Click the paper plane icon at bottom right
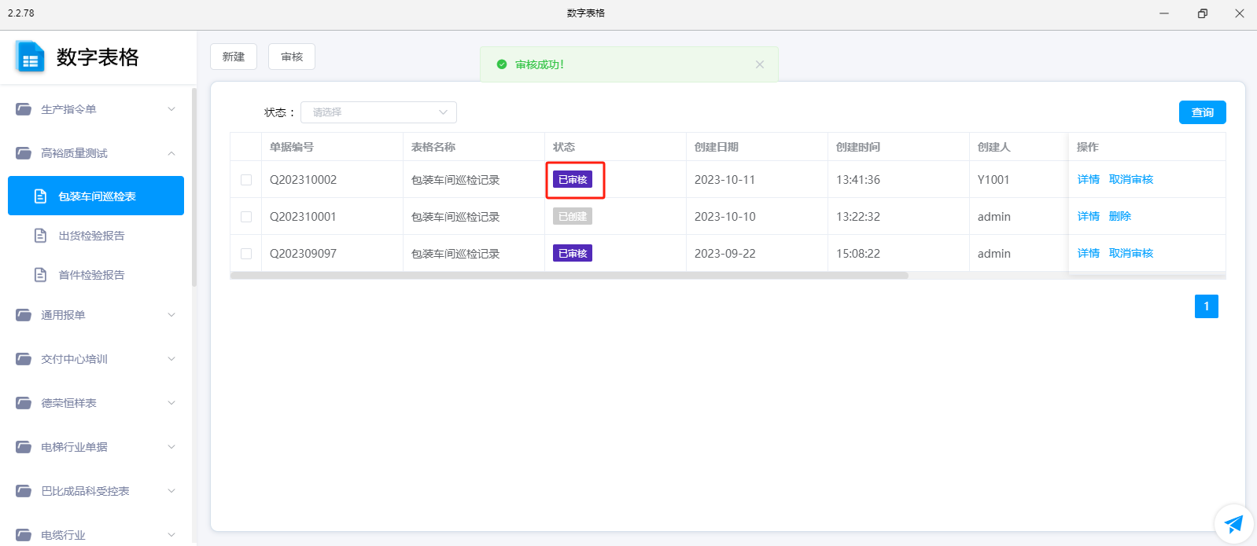Screen dimensions: 1257x546 point(1233,523)
